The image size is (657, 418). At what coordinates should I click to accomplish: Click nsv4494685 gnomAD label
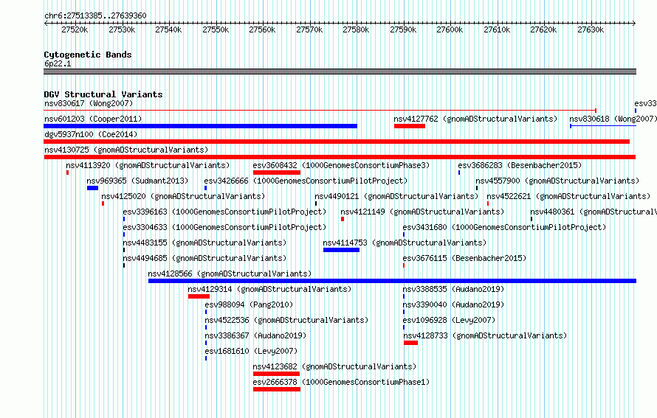[205, 258]
